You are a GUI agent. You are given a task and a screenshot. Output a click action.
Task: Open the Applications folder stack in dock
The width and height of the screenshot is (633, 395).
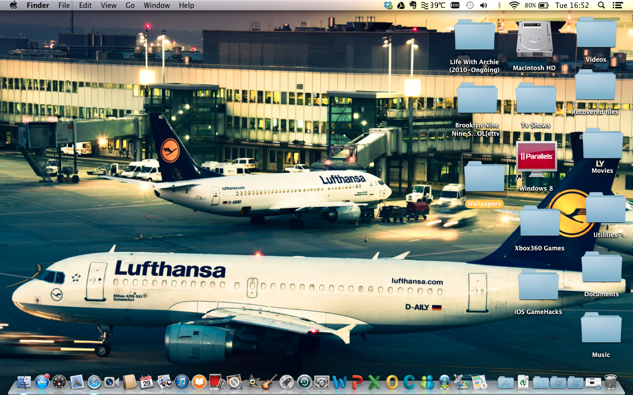click(505, 382)
